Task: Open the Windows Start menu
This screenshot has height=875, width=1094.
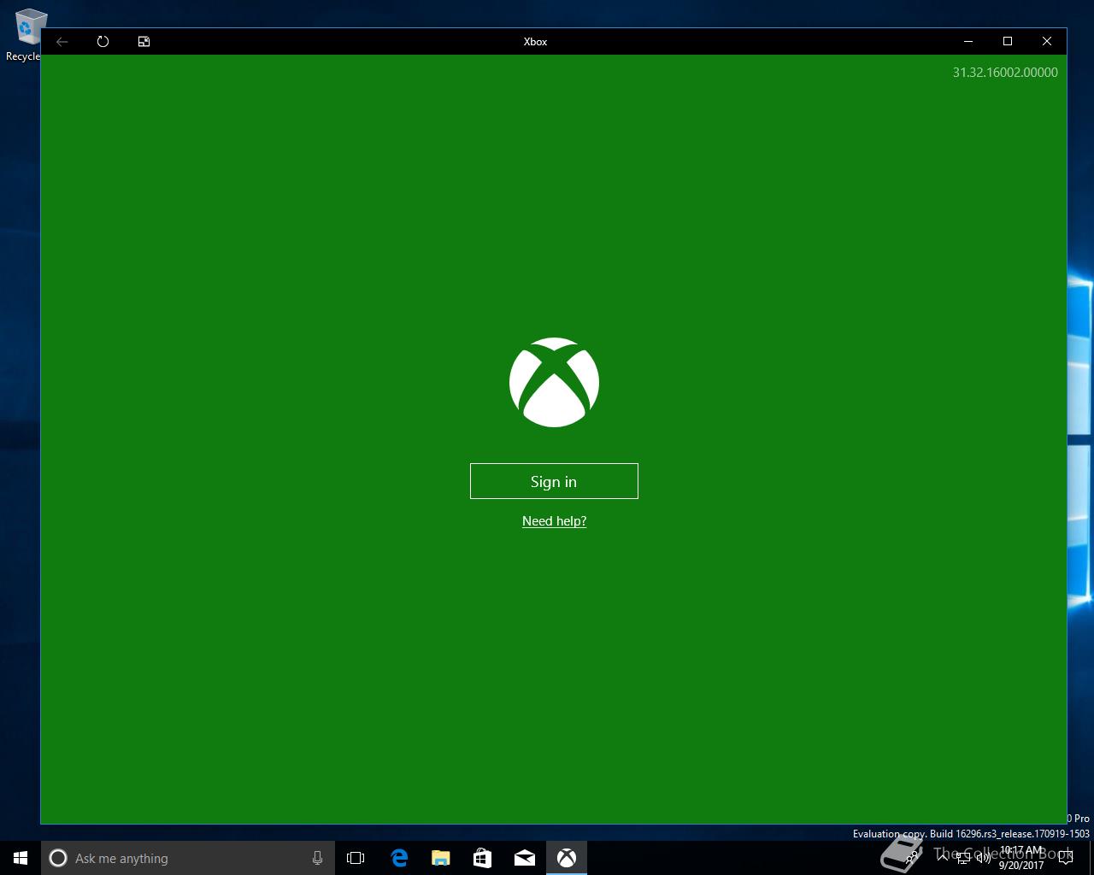Action: (21, 858)
